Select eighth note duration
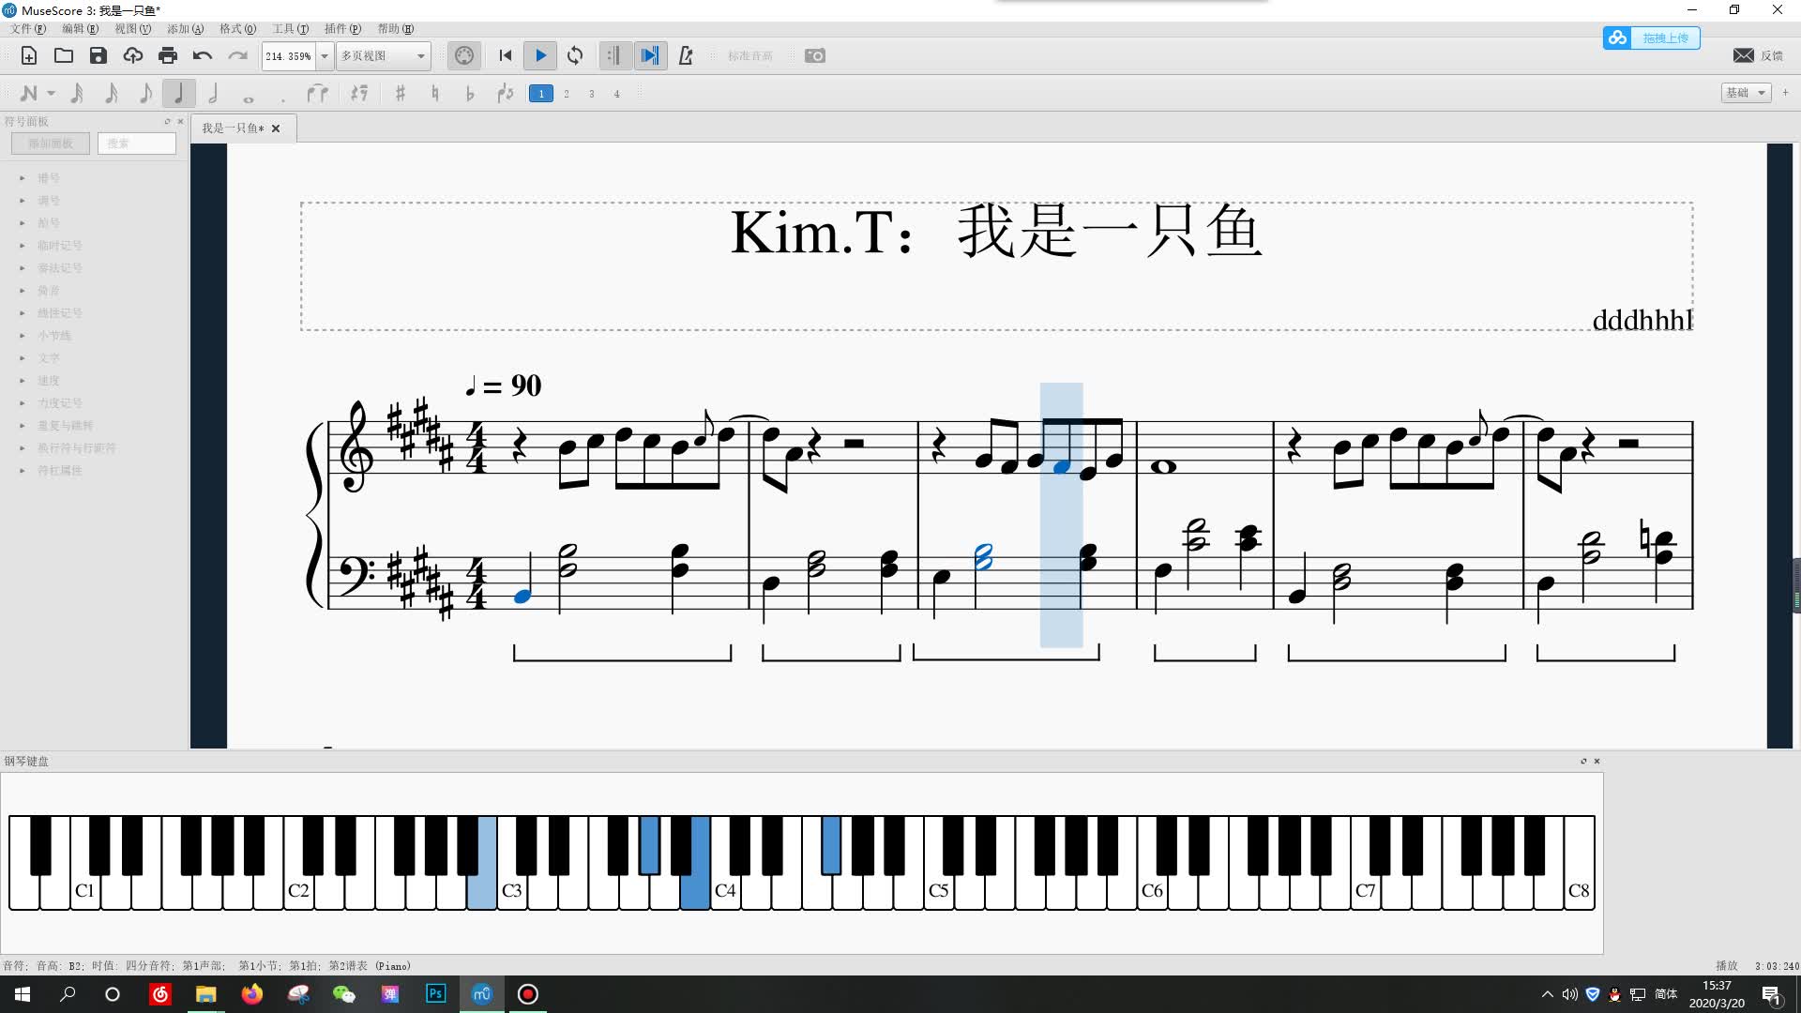The height and width of the screenshot is (1013, 1801). point(144,93)
